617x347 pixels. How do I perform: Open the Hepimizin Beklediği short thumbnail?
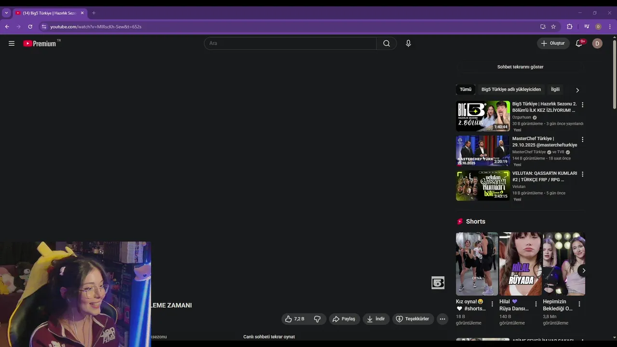point(563,264)
